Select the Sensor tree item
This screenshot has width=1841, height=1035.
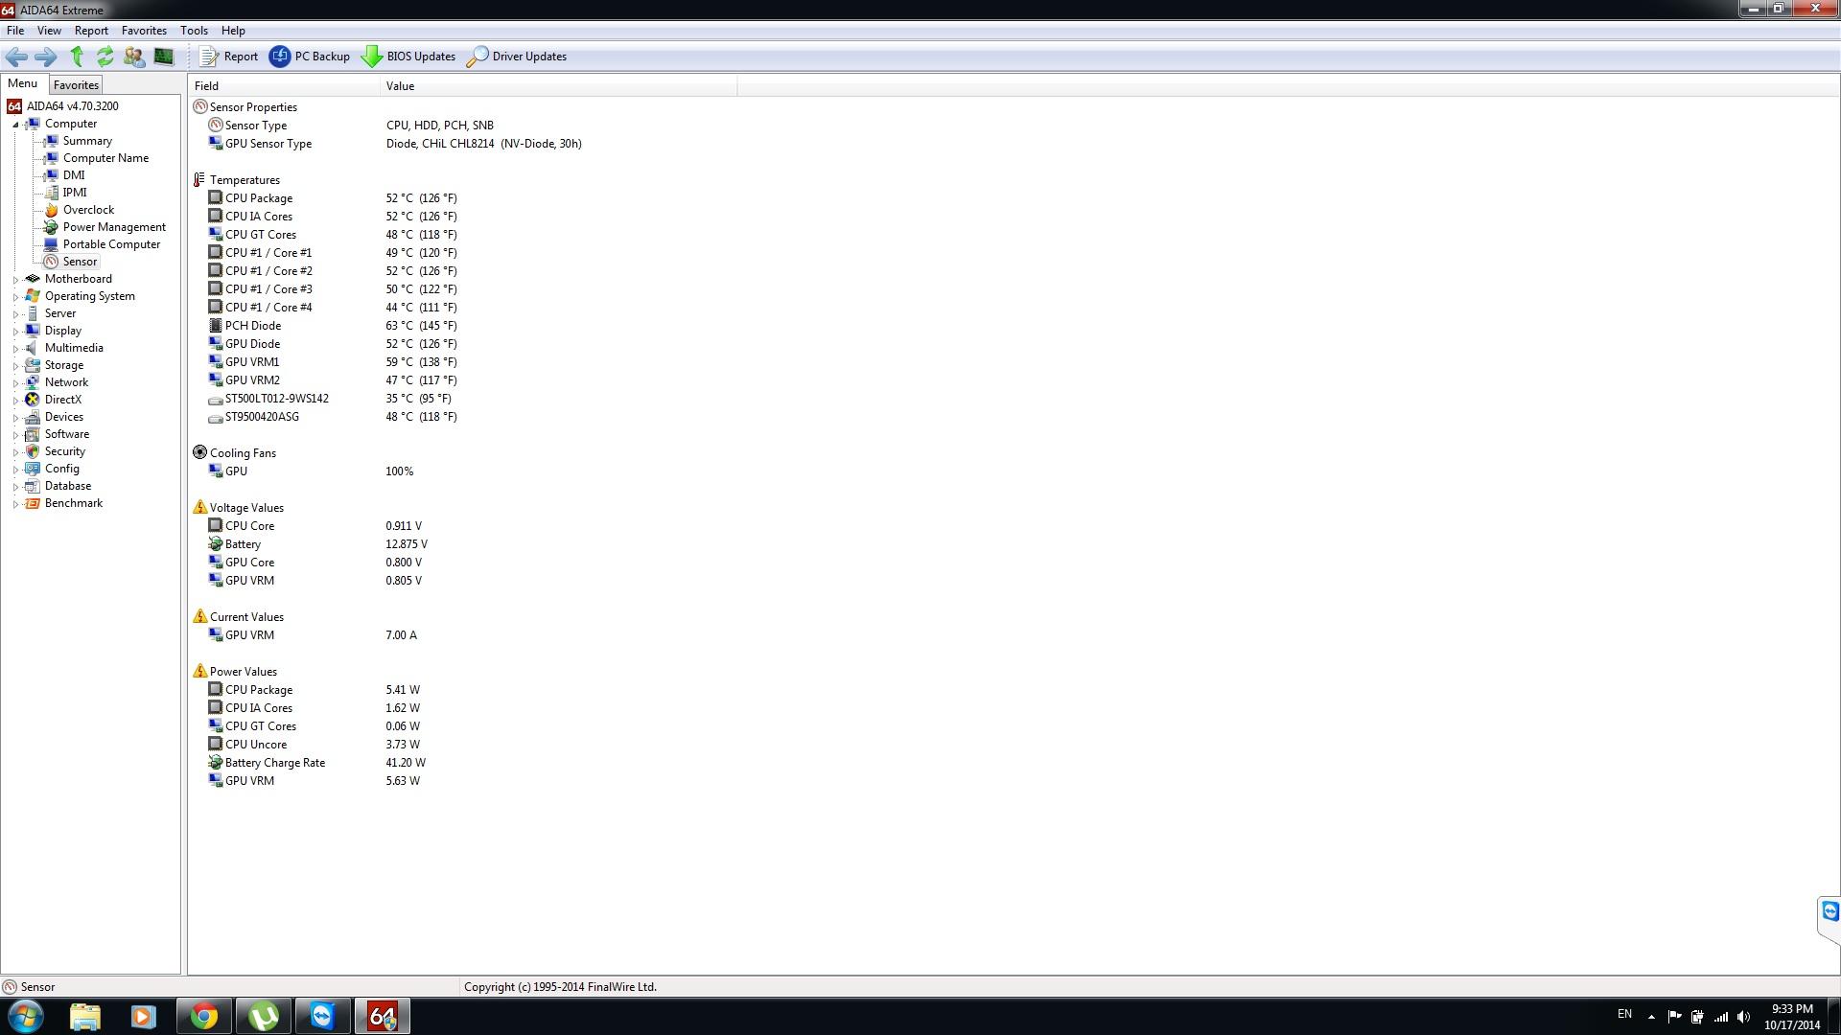(80, 262)
